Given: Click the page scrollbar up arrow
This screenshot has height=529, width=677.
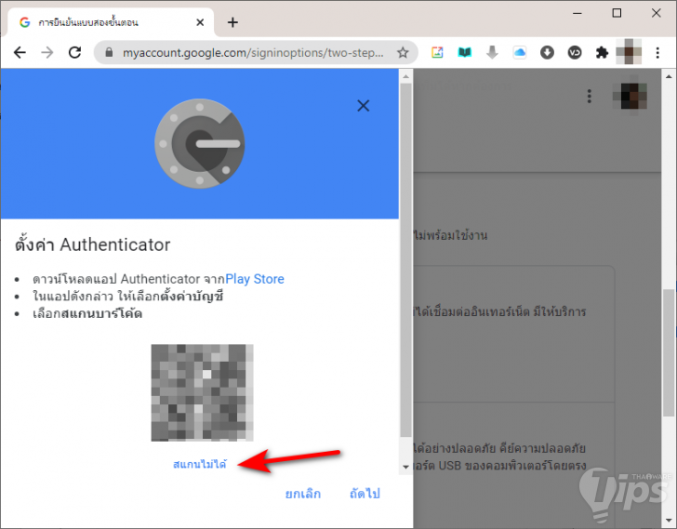Looking at the screenshot, I should point(669,76).
